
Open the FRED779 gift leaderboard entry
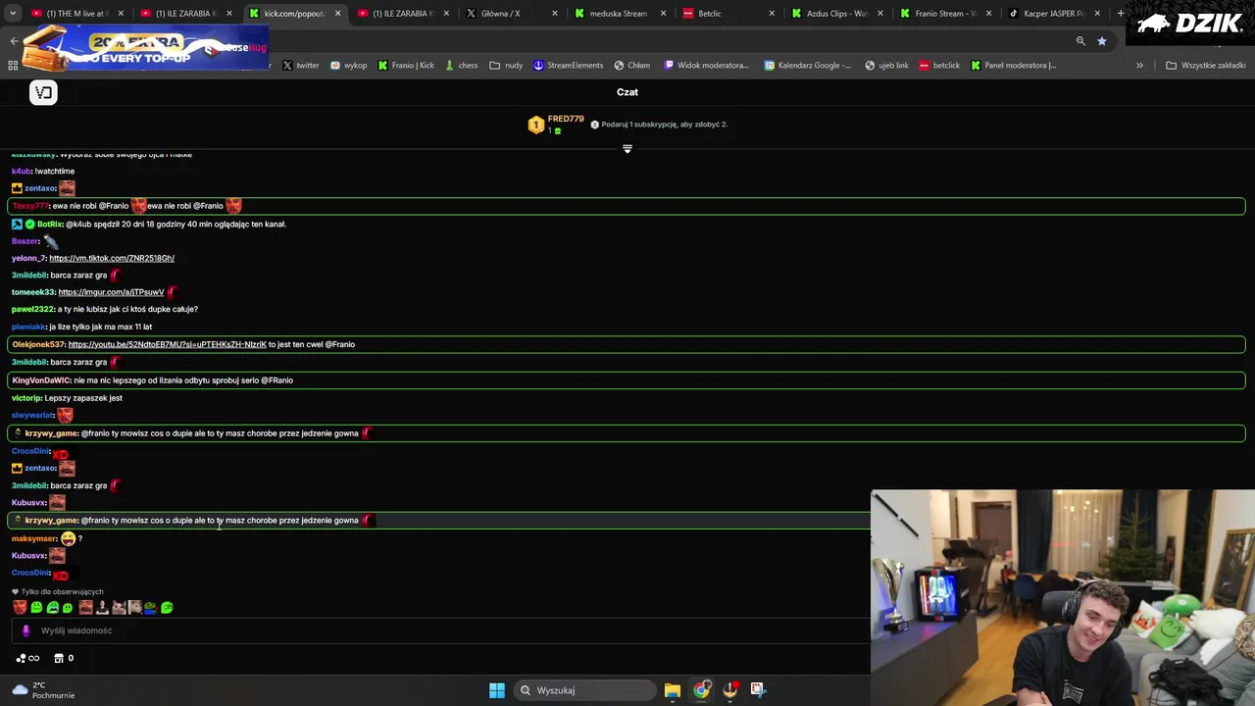[558, 125]
